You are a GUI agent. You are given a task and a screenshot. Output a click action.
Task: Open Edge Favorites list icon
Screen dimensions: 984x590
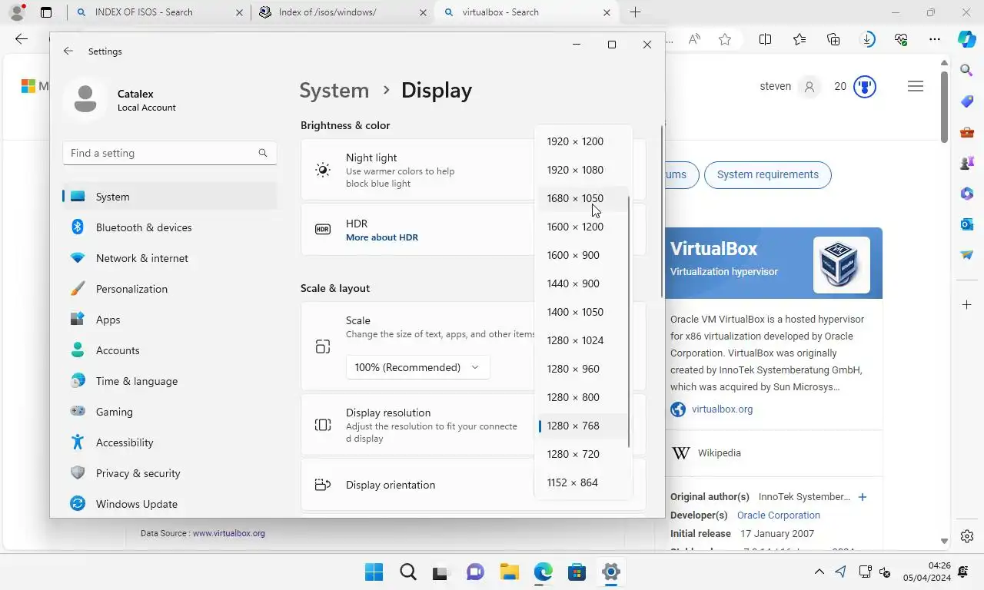click(x=799, y=39)
